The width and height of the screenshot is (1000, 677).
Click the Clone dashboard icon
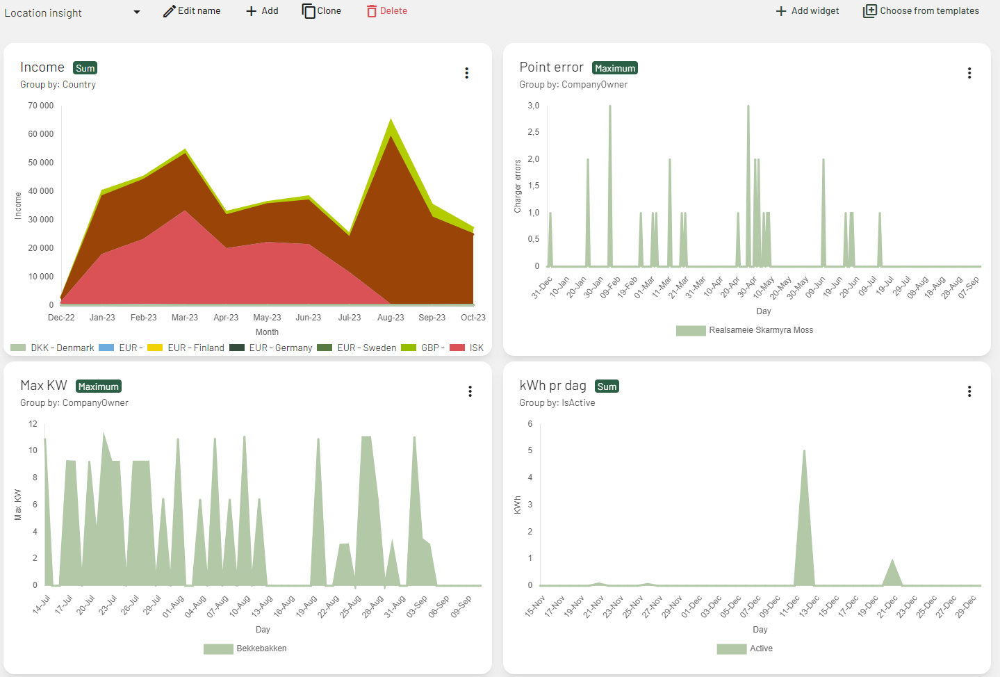coord(309,11)
